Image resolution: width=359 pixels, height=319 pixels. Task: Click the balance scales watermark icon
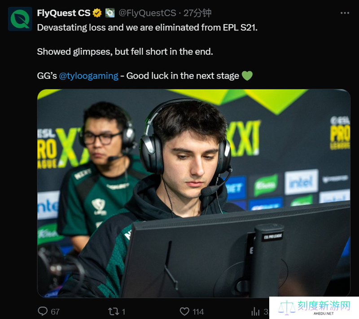pos(287,307)
